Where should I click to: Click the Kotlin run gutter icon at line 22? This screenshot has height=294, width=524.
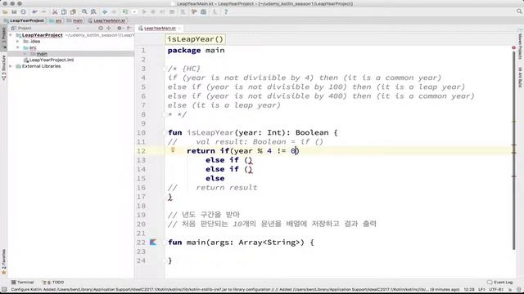click(153, 243)
